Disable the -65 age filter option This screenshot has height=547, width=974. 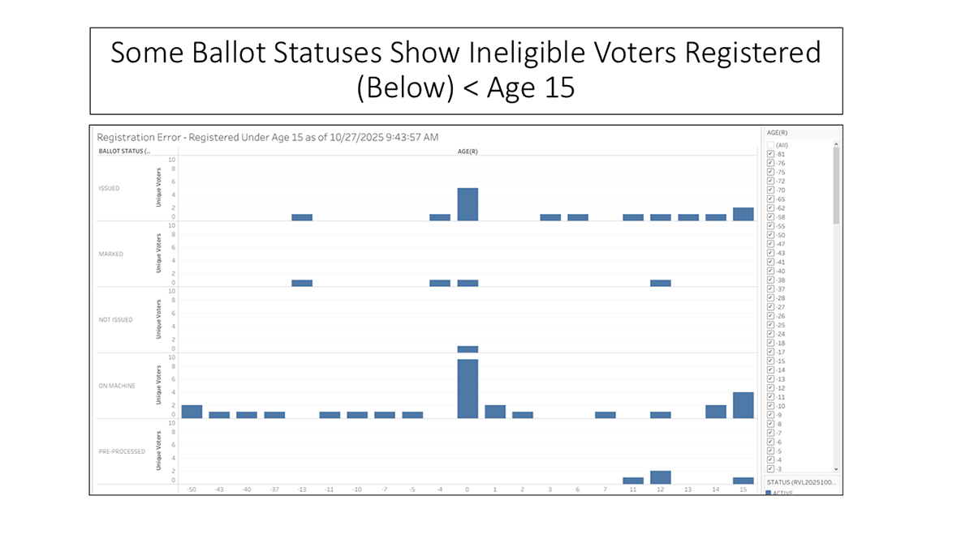tap(770, 199)
